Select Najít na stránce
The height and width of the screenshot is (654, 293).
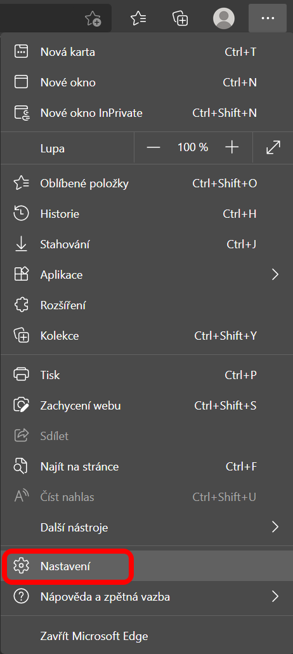146,466
